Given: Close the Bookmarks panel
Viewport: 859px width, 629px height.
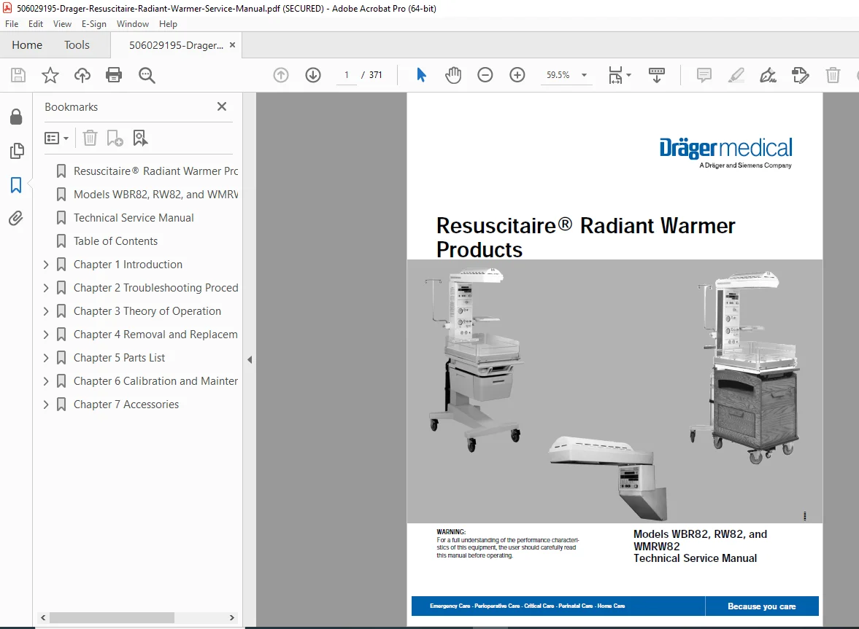Looking at the screenshot, I should (x=221, y=106).
